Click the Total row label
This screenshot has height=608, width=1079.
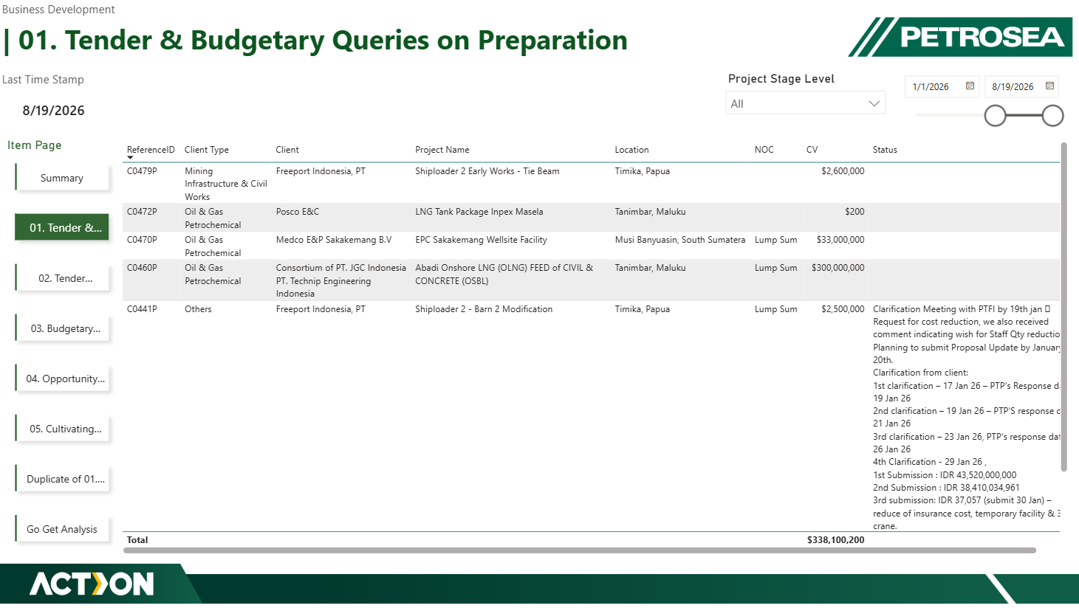pyautogui.click(x=137, y=539)
